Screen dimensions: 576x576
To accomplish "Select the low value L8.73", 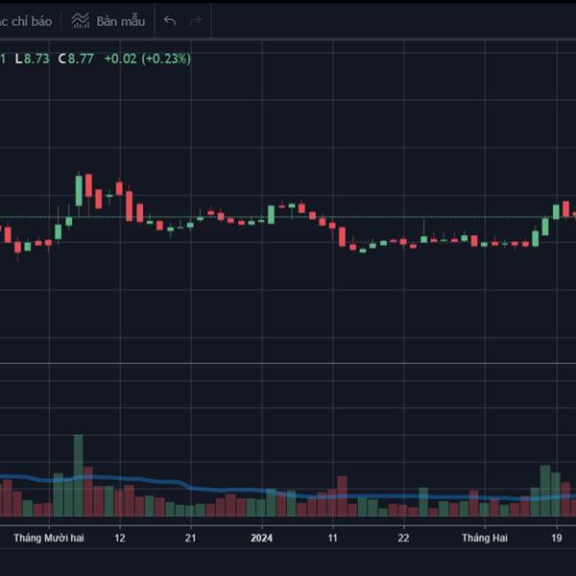I will point(33,59).
